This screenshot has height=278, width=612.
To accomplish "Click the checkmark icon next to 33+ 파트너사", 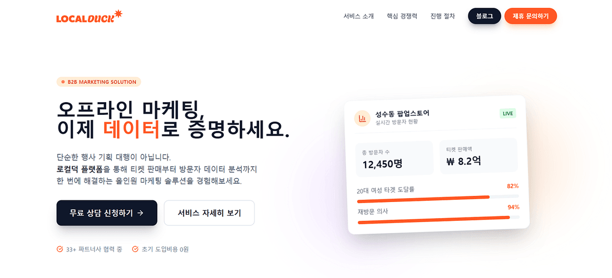I will pos(60,249).
